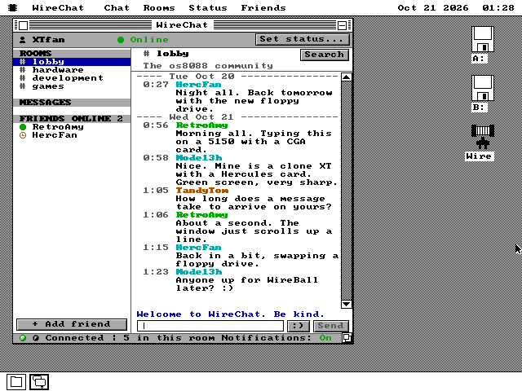This screenshot has height=391, width=522.
Task: Toggle Notifications On setting
Action: pyautogui.click(x=325, y=338)
